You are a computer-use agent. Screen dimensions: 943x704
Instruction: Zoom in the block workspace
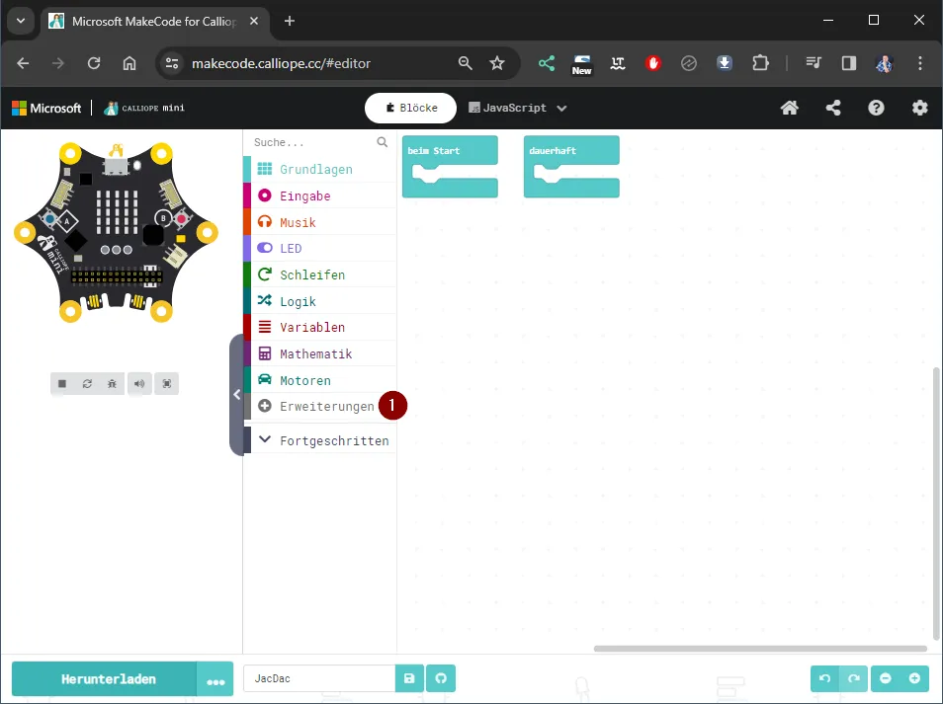point(914,679)
